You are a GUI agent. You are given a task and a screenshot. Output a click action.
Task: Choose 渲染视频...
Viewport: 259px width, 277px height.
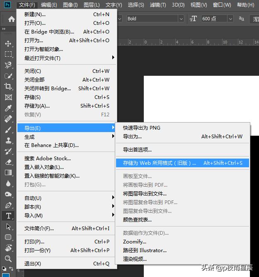pyautogui.click(x=182, y=259)
